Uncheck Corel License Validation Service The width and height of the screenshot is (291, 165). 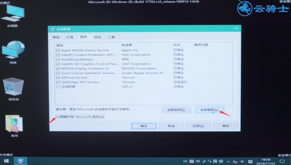coord(58,73)
